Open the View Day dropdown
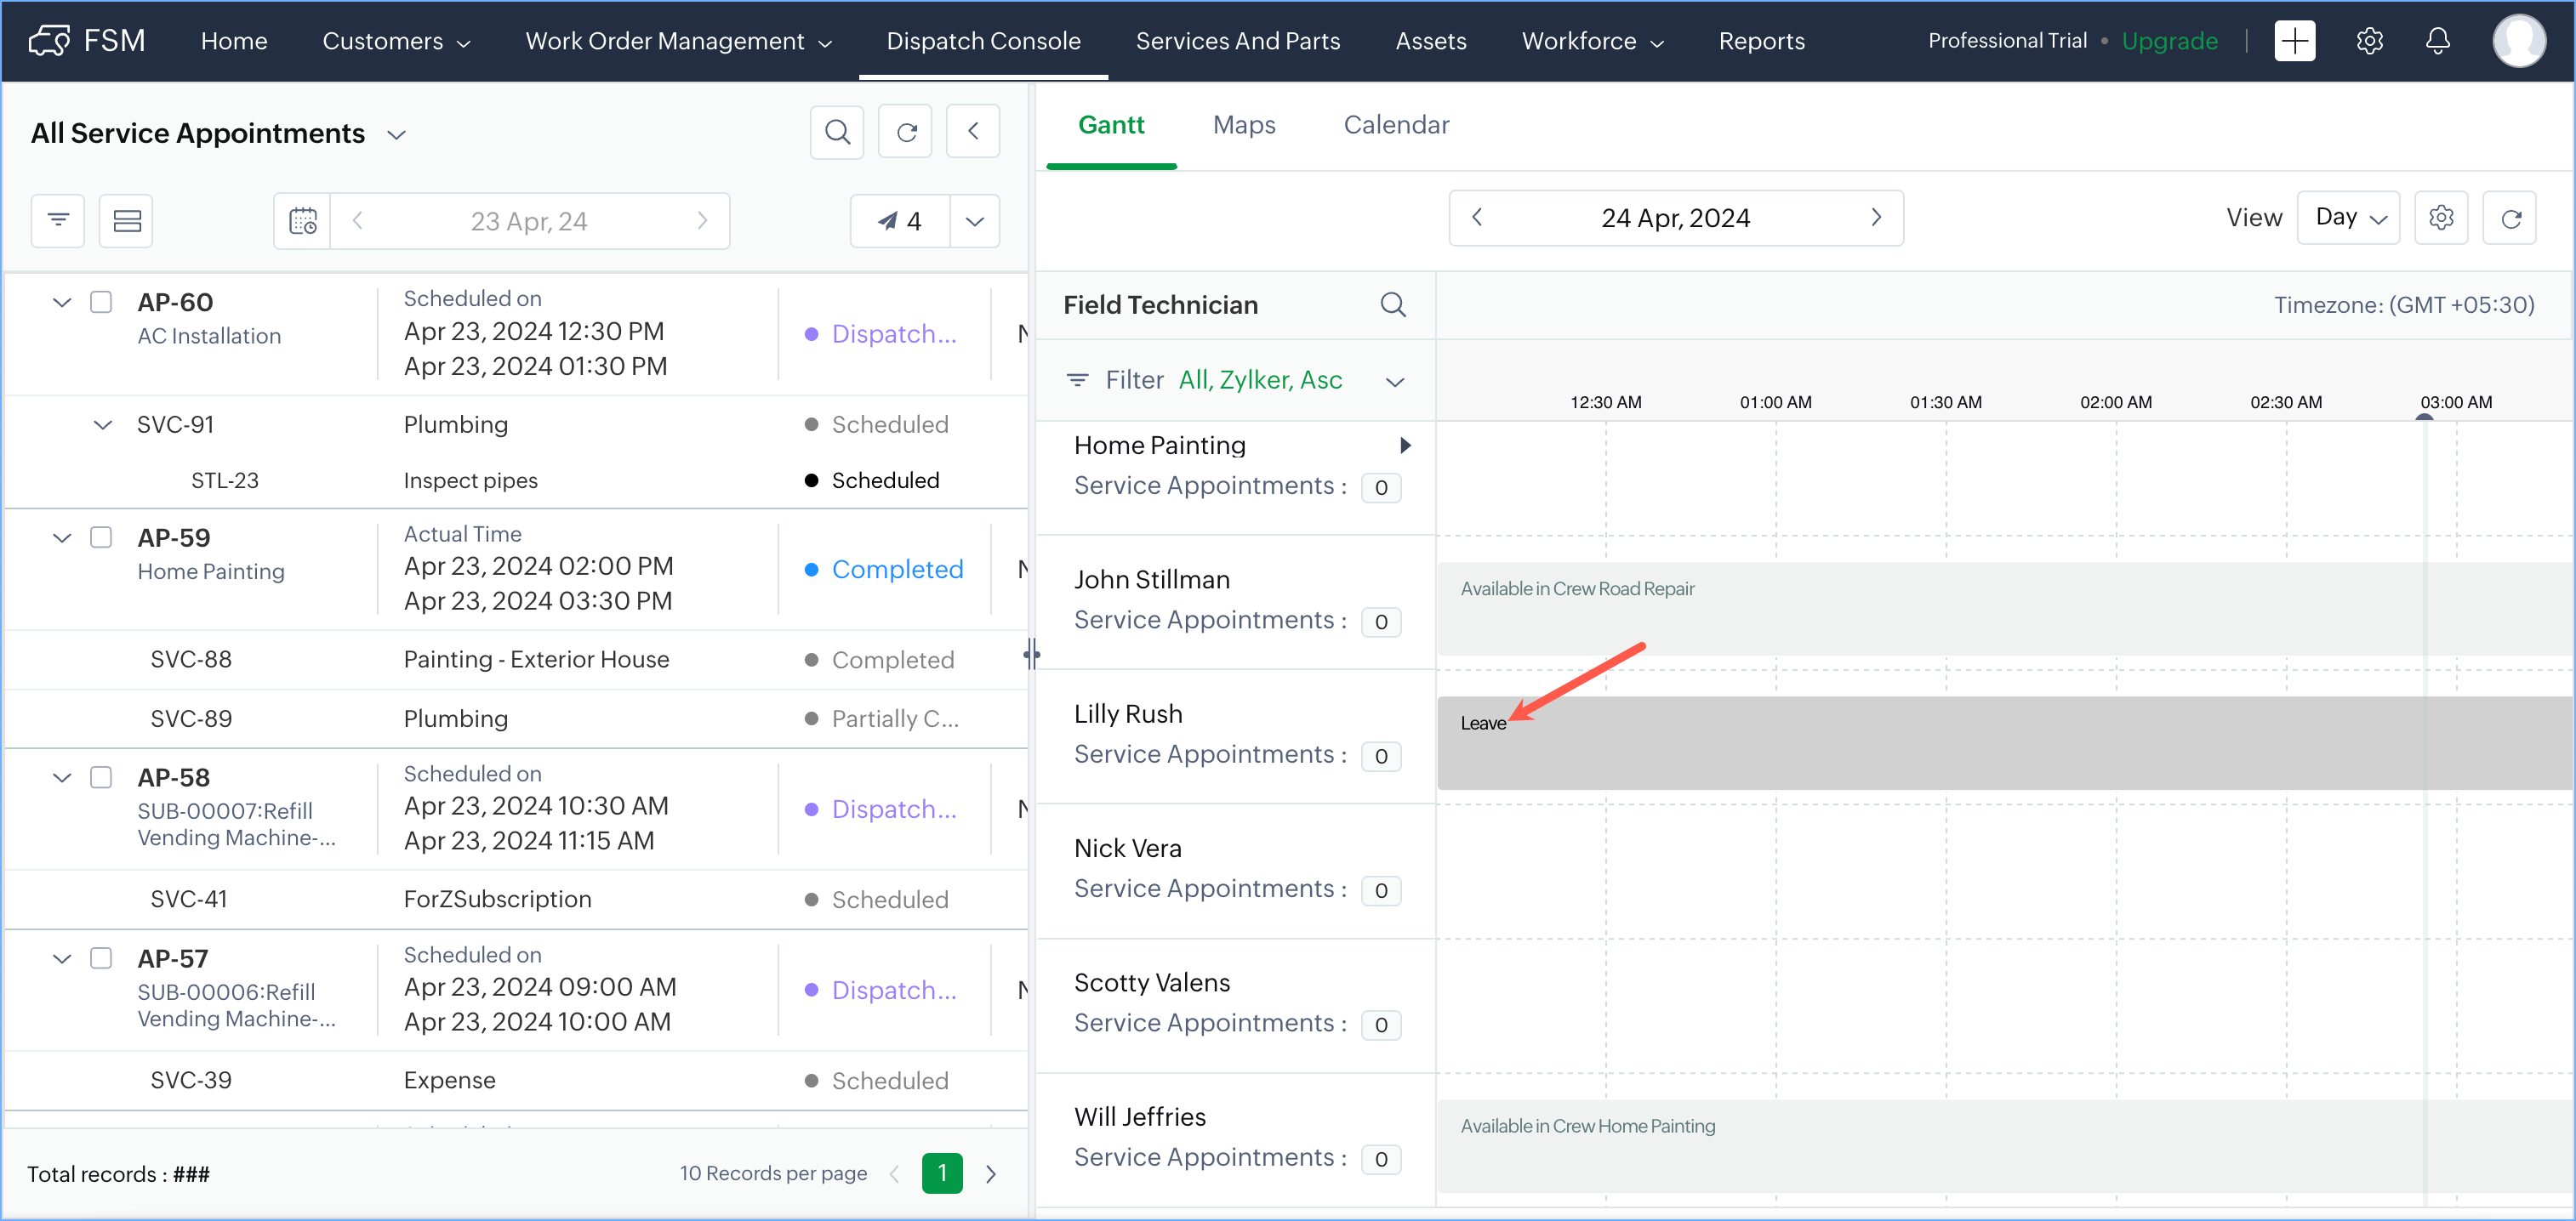2576x1221 pixels. pos(2349,218)
